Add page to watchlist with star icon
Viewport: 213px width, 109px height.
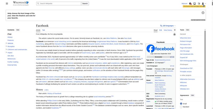click(175, 30)
